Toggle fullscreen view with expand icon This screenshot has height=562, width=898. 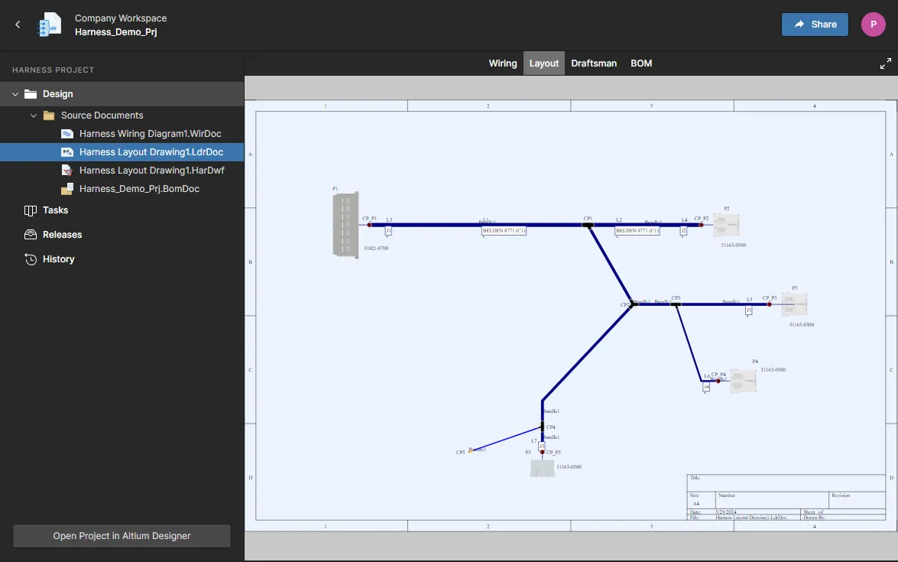point(885,63)
